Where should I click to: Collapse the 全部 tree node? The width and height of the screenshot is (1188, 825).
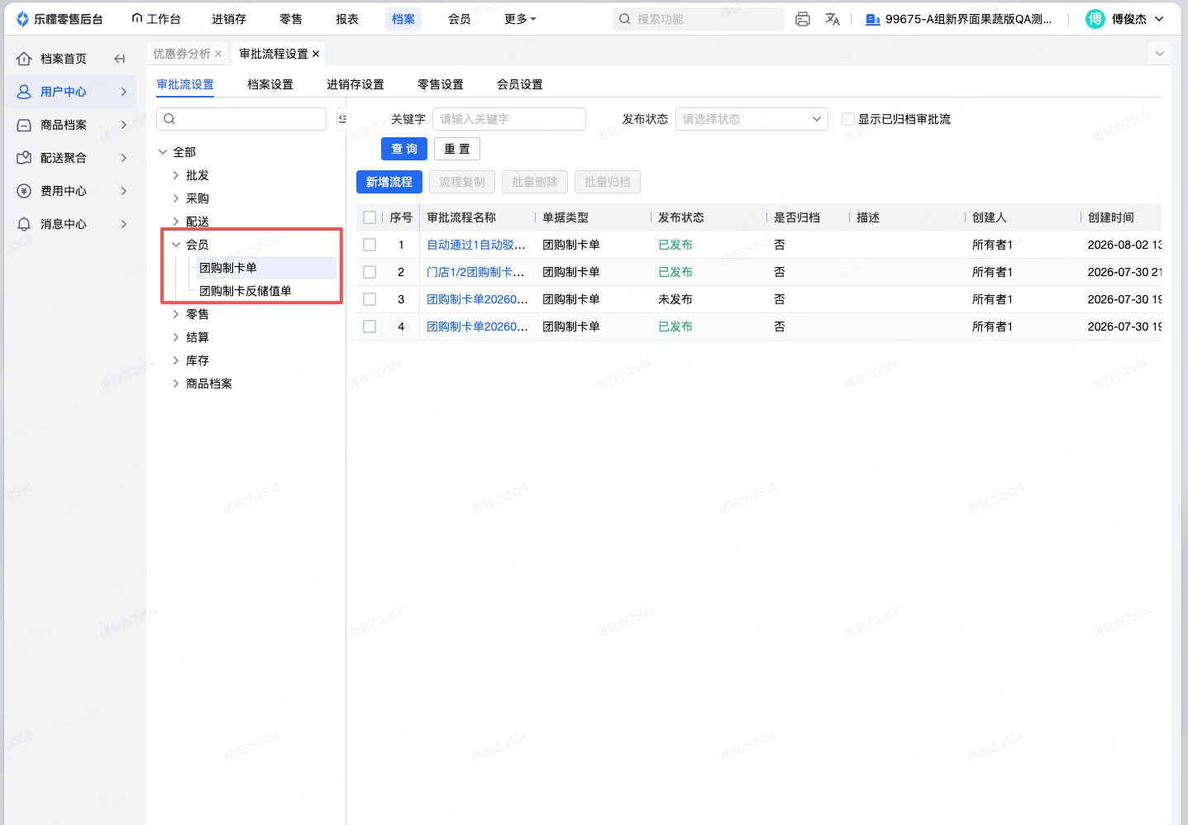click(x=163, y=152)
